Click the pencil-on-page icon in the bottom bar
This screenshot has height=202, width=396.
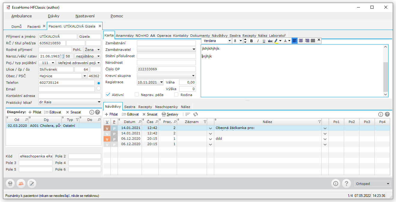pyautogui.click(x=32, y=183)
